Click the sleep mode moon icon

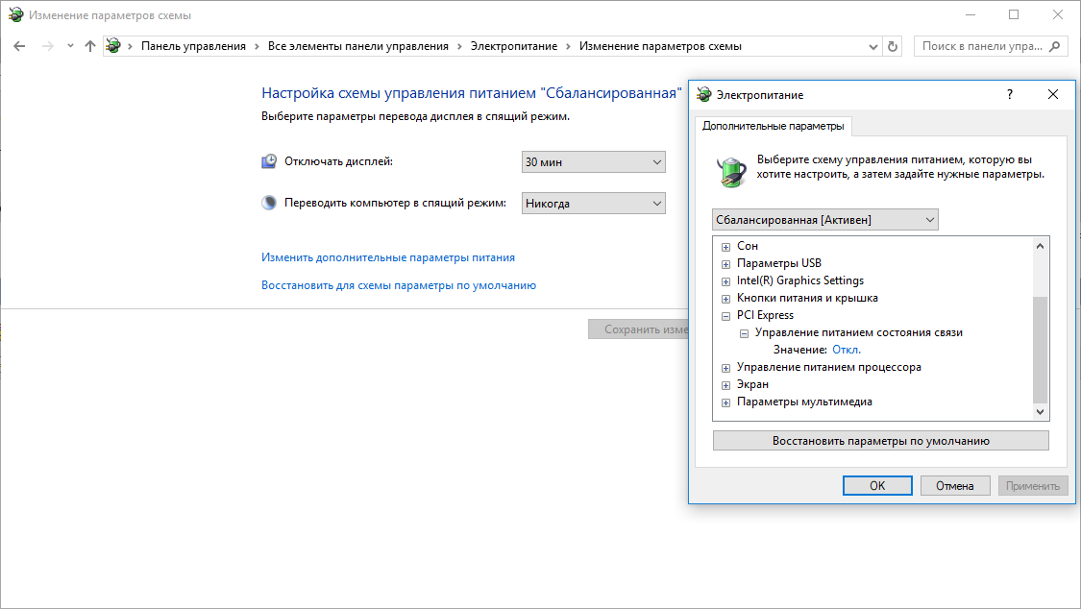click(269, 203)
